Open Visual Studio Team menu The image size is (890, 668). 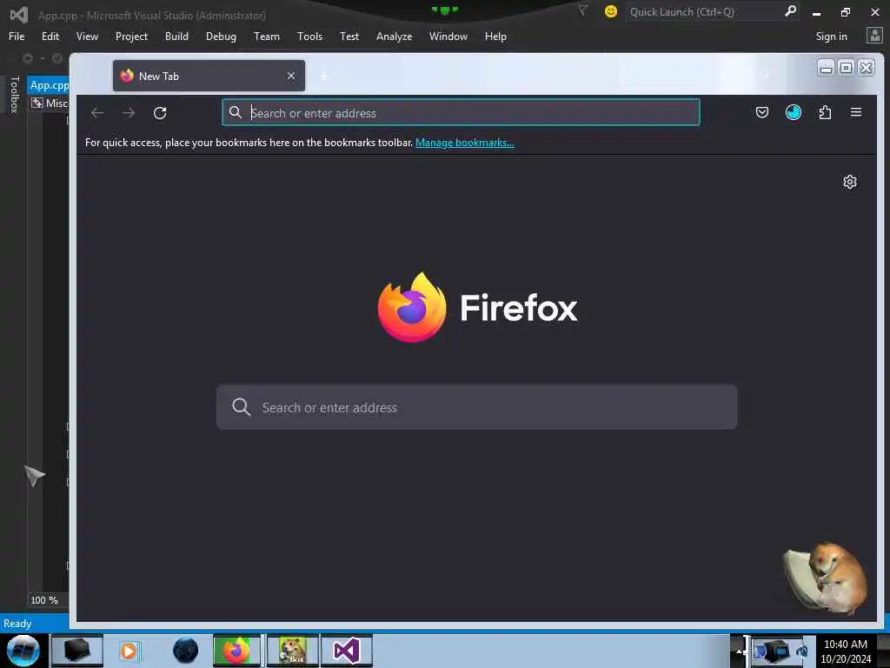pyautogui.click(x=267, y=37)
